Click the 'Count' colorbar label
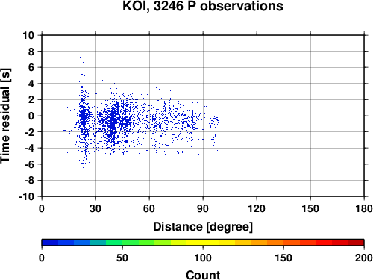The height and width of the screenshot is (280, 373). click(x=203, y=275)
